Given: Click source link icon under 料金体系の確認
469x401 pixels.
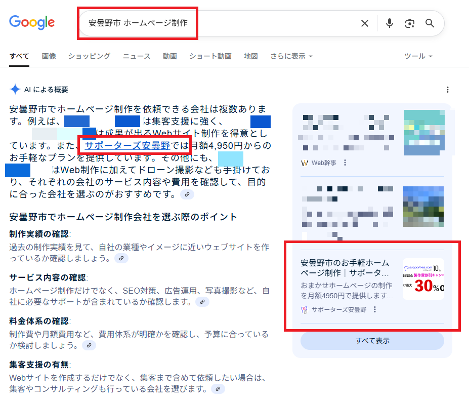Looking at the screenshot, I should pos(89,345).
